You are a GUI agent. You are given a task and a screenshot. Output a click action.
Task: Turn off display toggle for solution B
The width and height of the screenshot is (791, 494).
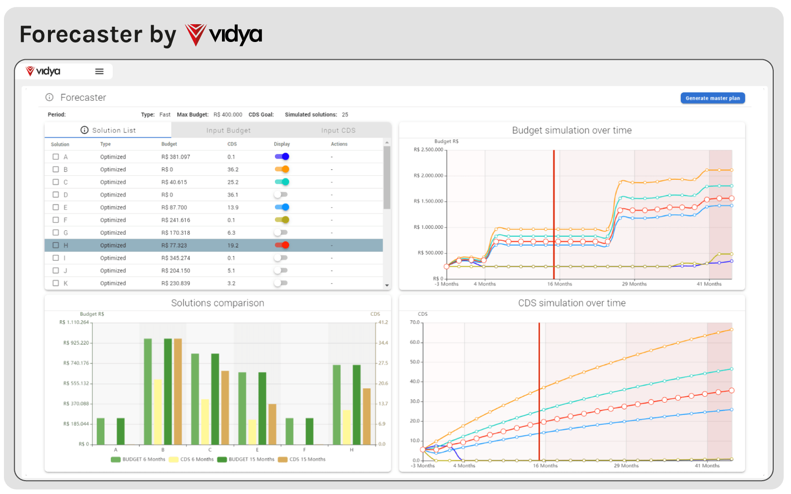point(282,169)
